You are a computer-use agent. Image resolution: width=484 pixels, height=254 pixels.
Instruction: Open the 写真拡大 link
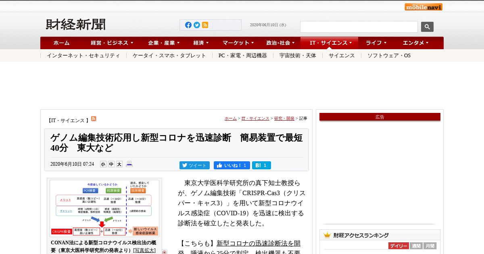click(144, 250)
